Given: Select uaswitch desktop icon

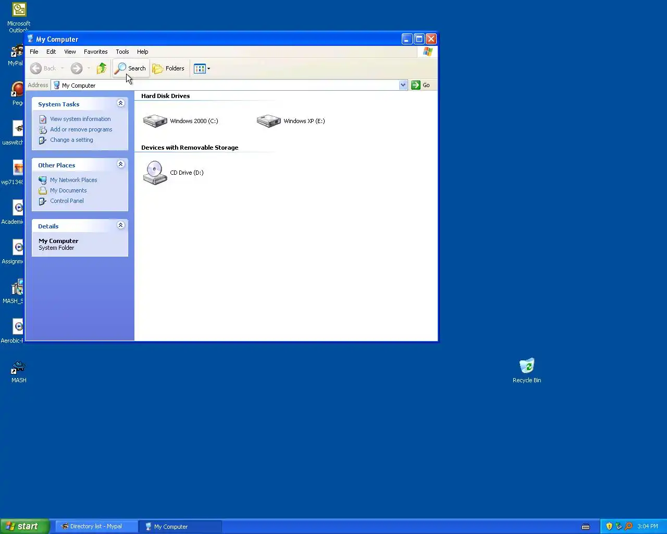Looking at the screenshot, I should [18, 128].
